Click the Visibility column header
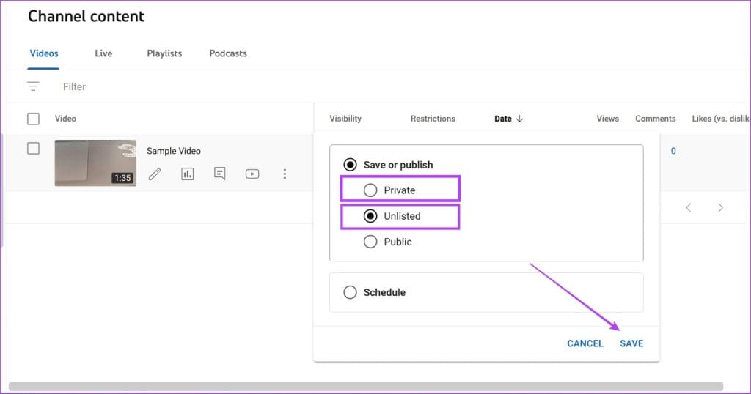Viewport: 751px width, 394px height. [345, 119]
